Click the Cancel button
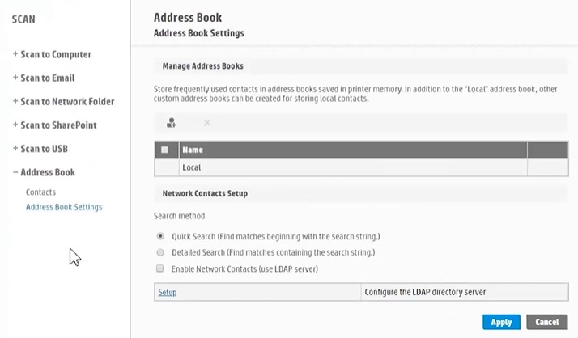The image size is (578, 338). click(546, 322)
